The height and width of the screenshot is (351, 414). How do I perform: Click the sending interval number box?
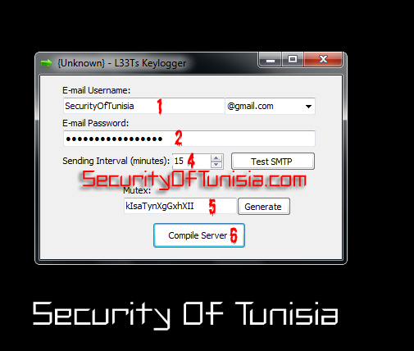(x=192, y=161)
